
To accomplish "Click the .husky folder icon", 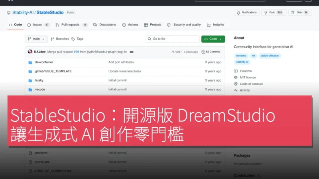I will [x=30, y=81].
